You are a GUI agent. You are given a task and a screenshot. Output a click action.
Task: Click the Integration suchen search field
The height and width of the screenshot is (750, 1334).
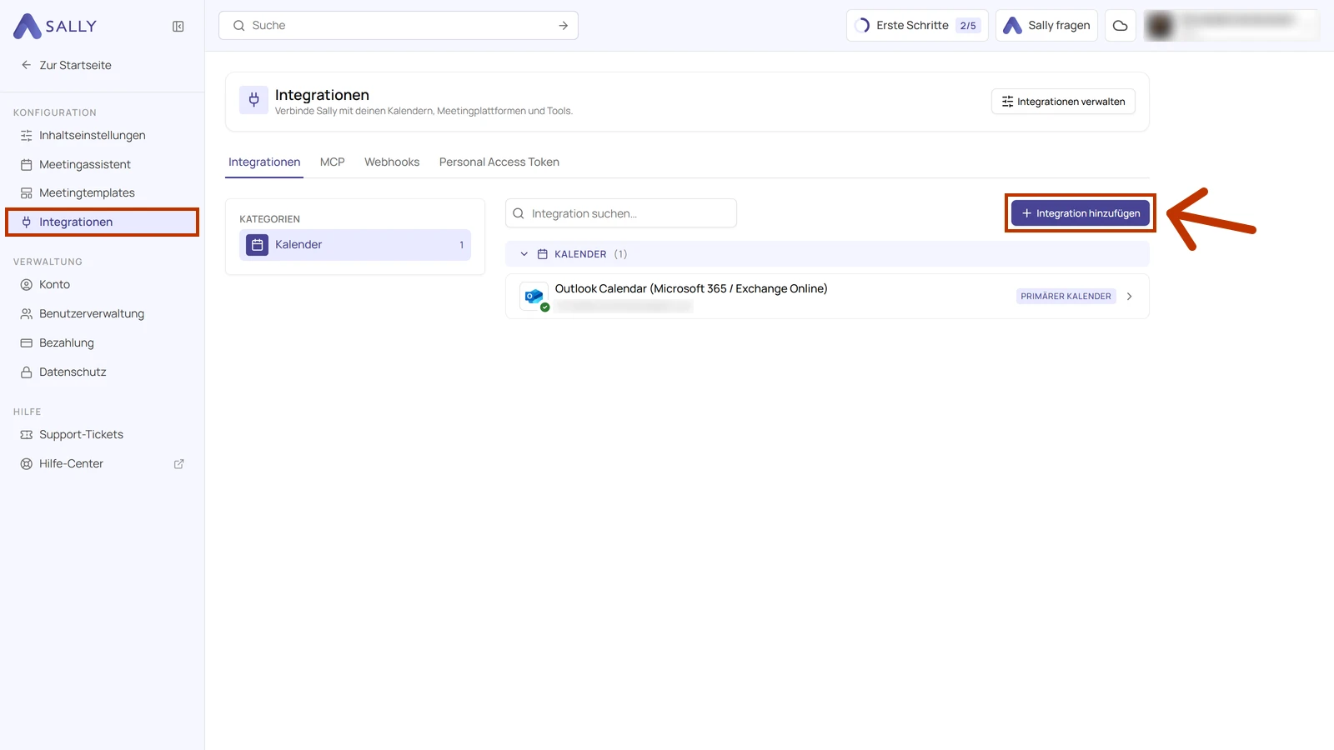[621, 213]
